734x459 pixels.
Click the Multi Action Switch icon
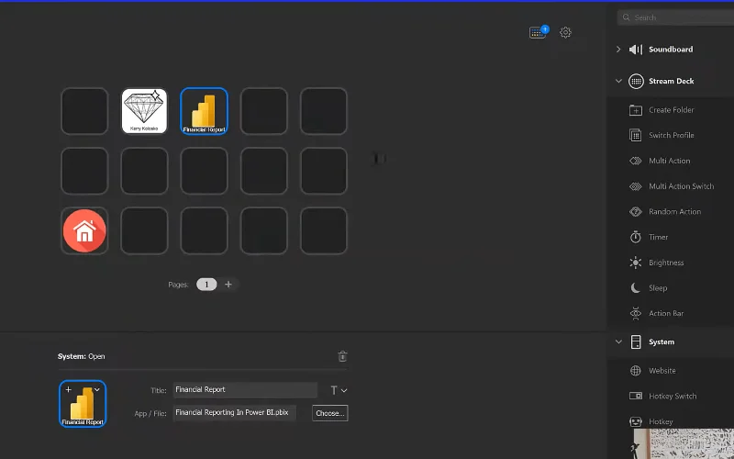635,186
